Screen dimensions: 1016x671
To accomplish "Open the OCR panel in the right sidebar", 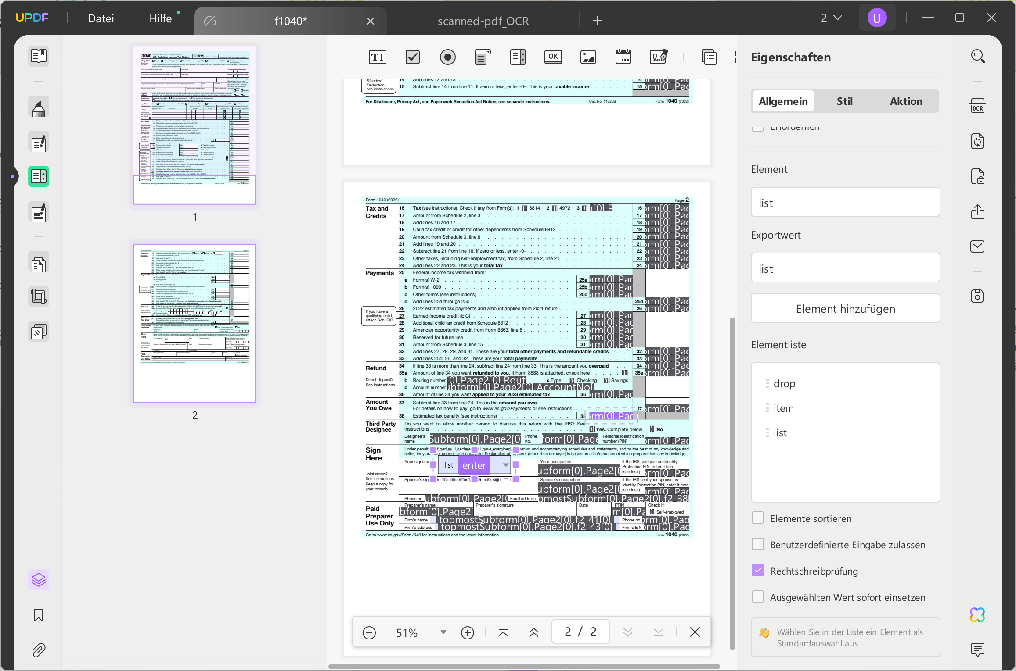I will [978, 107].
